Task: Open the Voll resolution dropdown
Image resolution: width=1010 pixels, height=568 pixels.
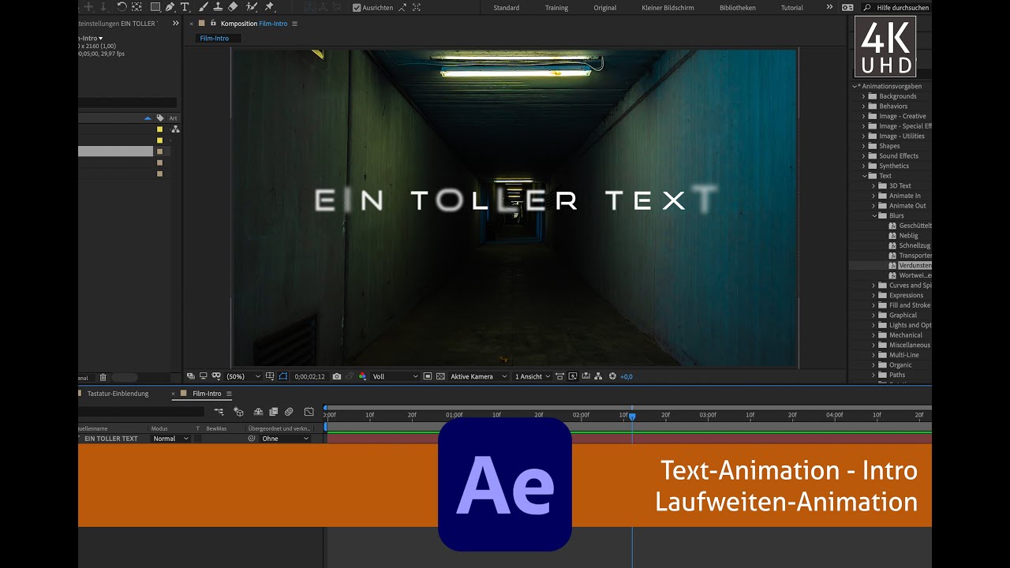Action: tap(395, 376)
